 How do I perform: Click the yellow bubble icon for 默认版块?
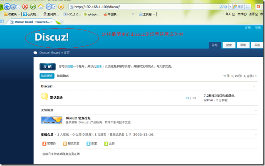tap(45, 96)
